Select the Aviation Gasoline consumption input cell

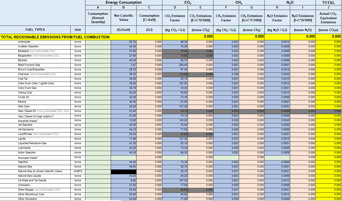98,46
